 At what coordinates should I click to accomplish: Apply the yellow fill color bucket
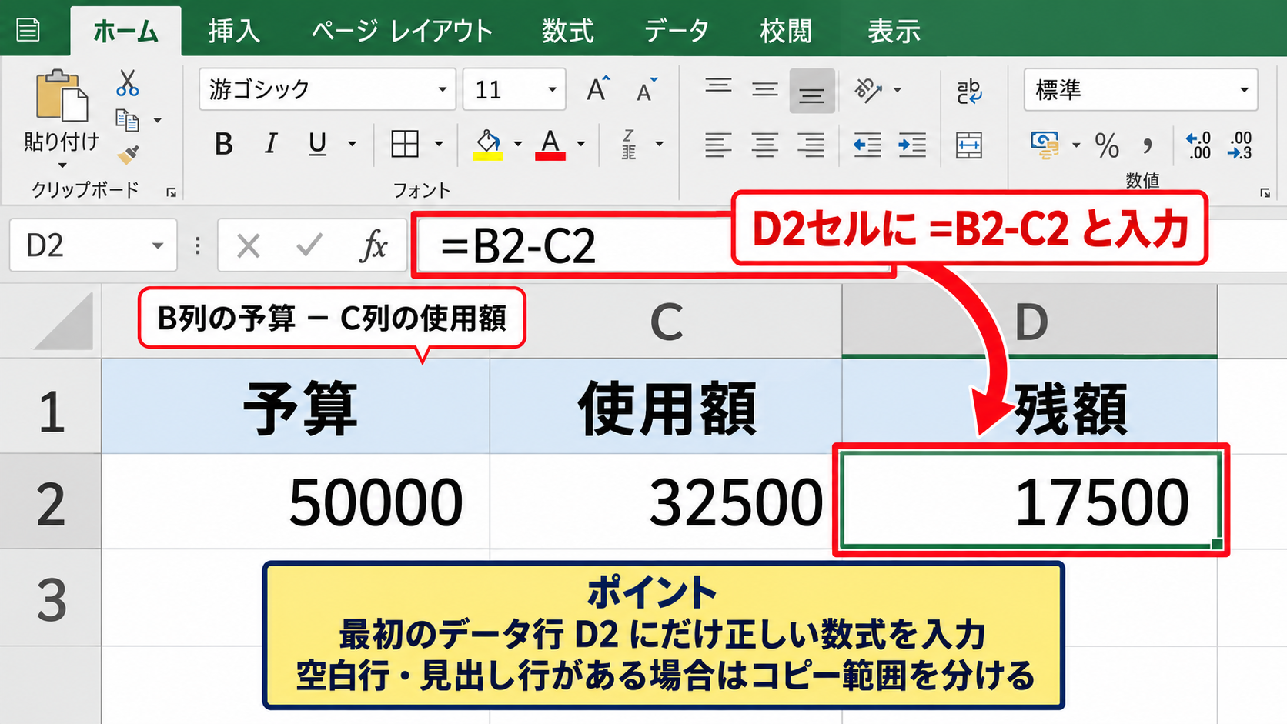point(488,144)
